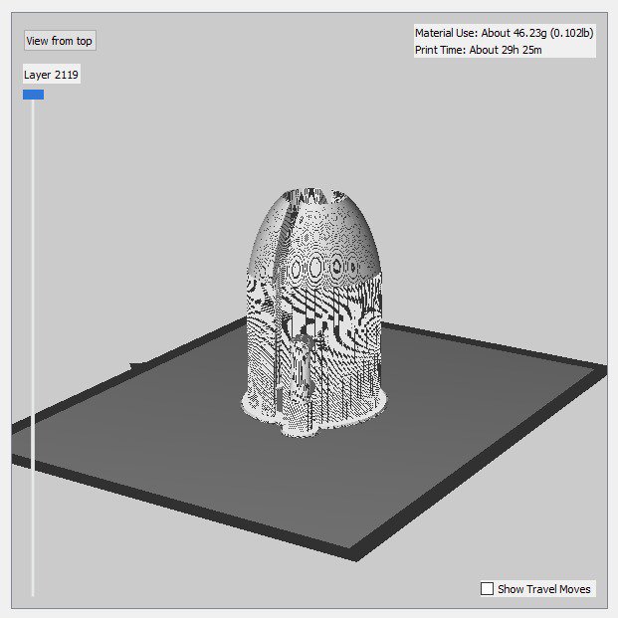Click the bottom end of the layer slider track
The height and width of the screenshot is (618, 618).
coord(33,593)
